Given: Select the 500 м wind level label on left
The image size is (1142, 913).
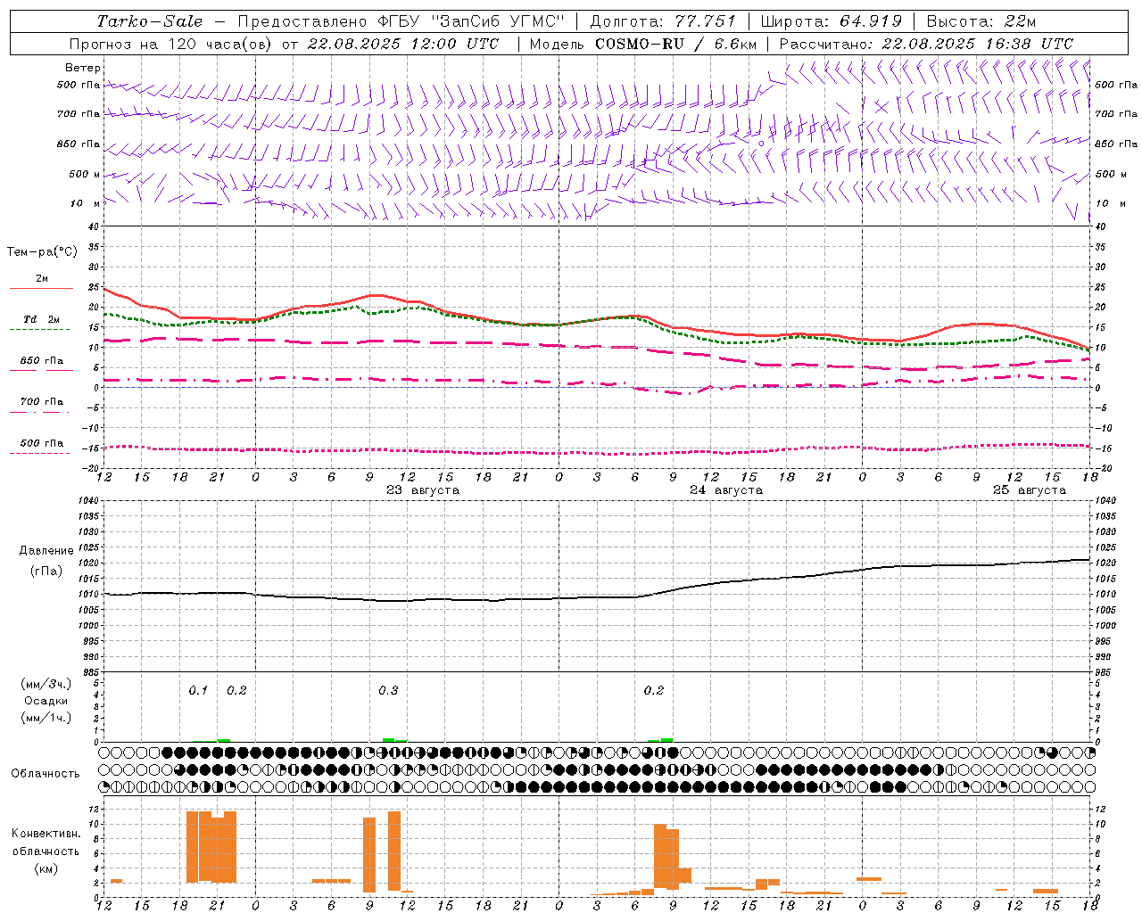Looking at the screenshot, I should tap(85, 174).
